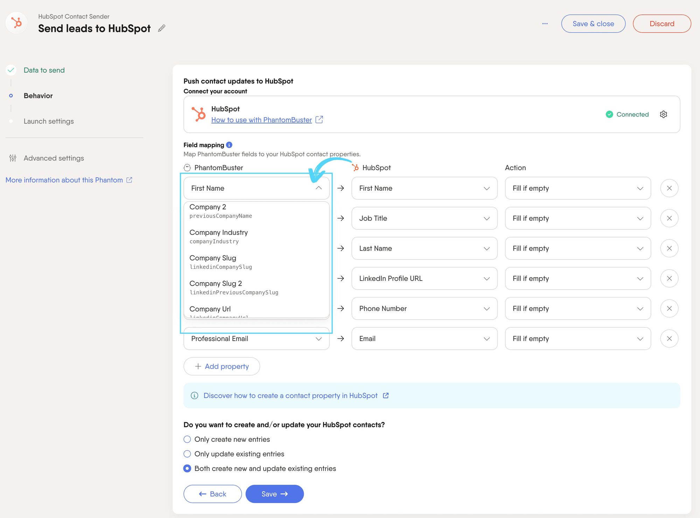Click the Data to send checkmark icon

[11, 70]
